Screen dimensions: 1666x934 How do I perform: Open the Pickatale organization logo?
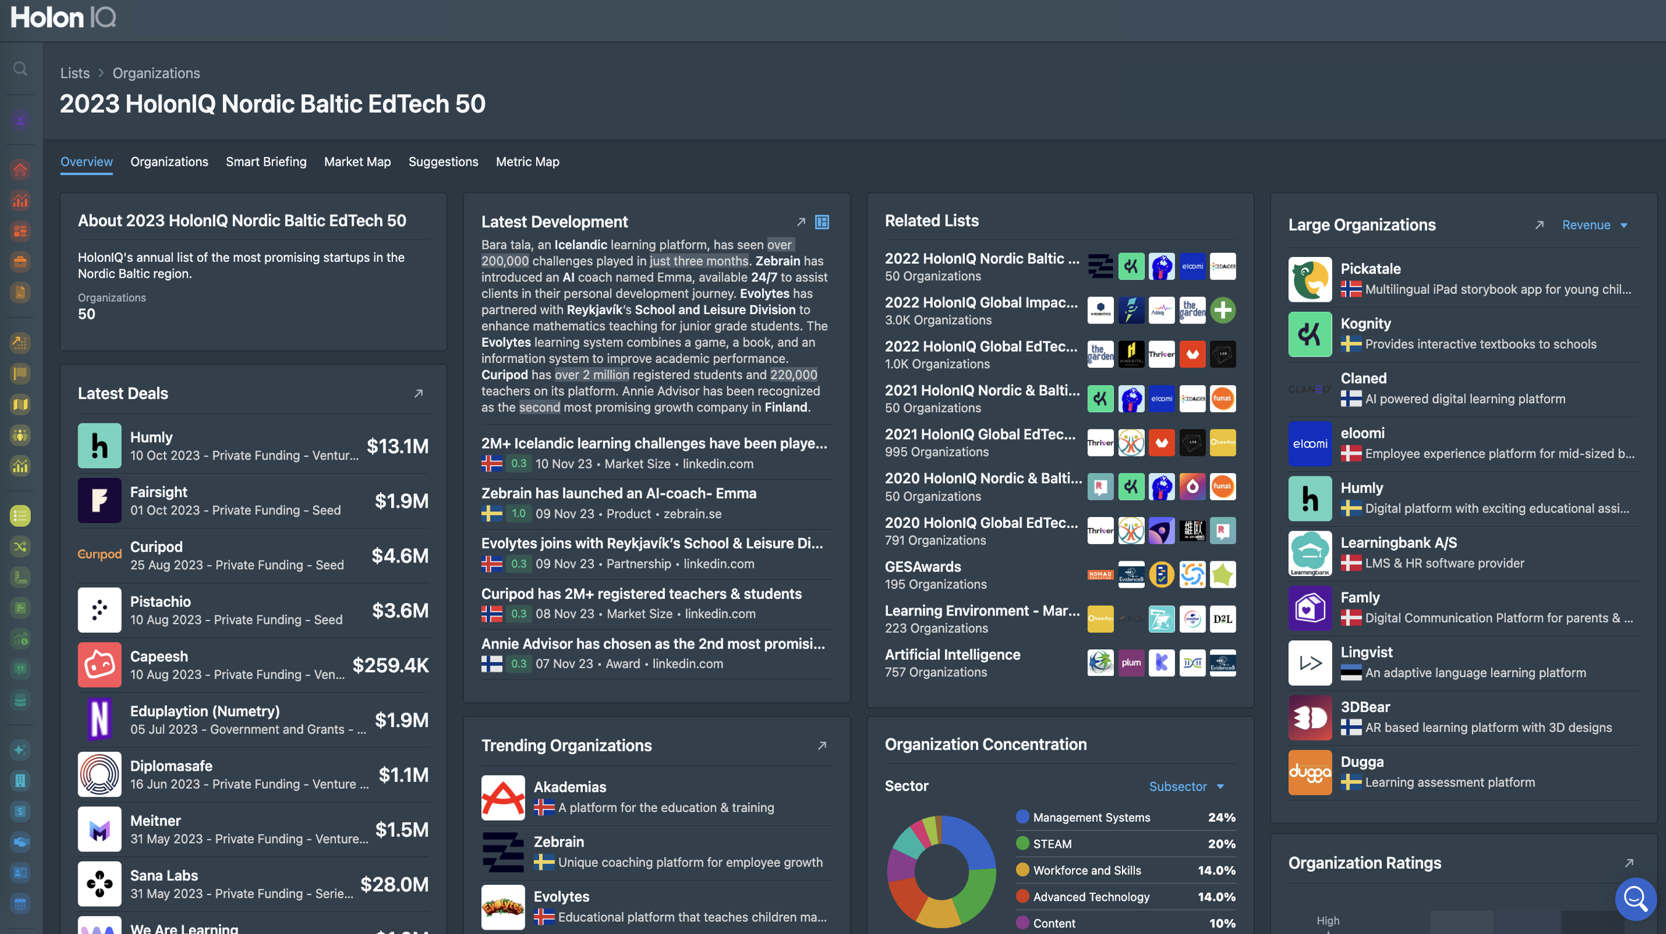point(1310,280)
